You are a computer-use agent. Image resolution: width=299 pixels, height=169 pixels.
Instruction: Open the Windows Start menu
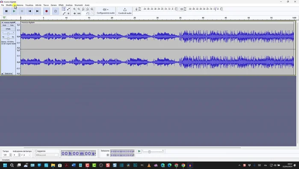coord(5,166)
